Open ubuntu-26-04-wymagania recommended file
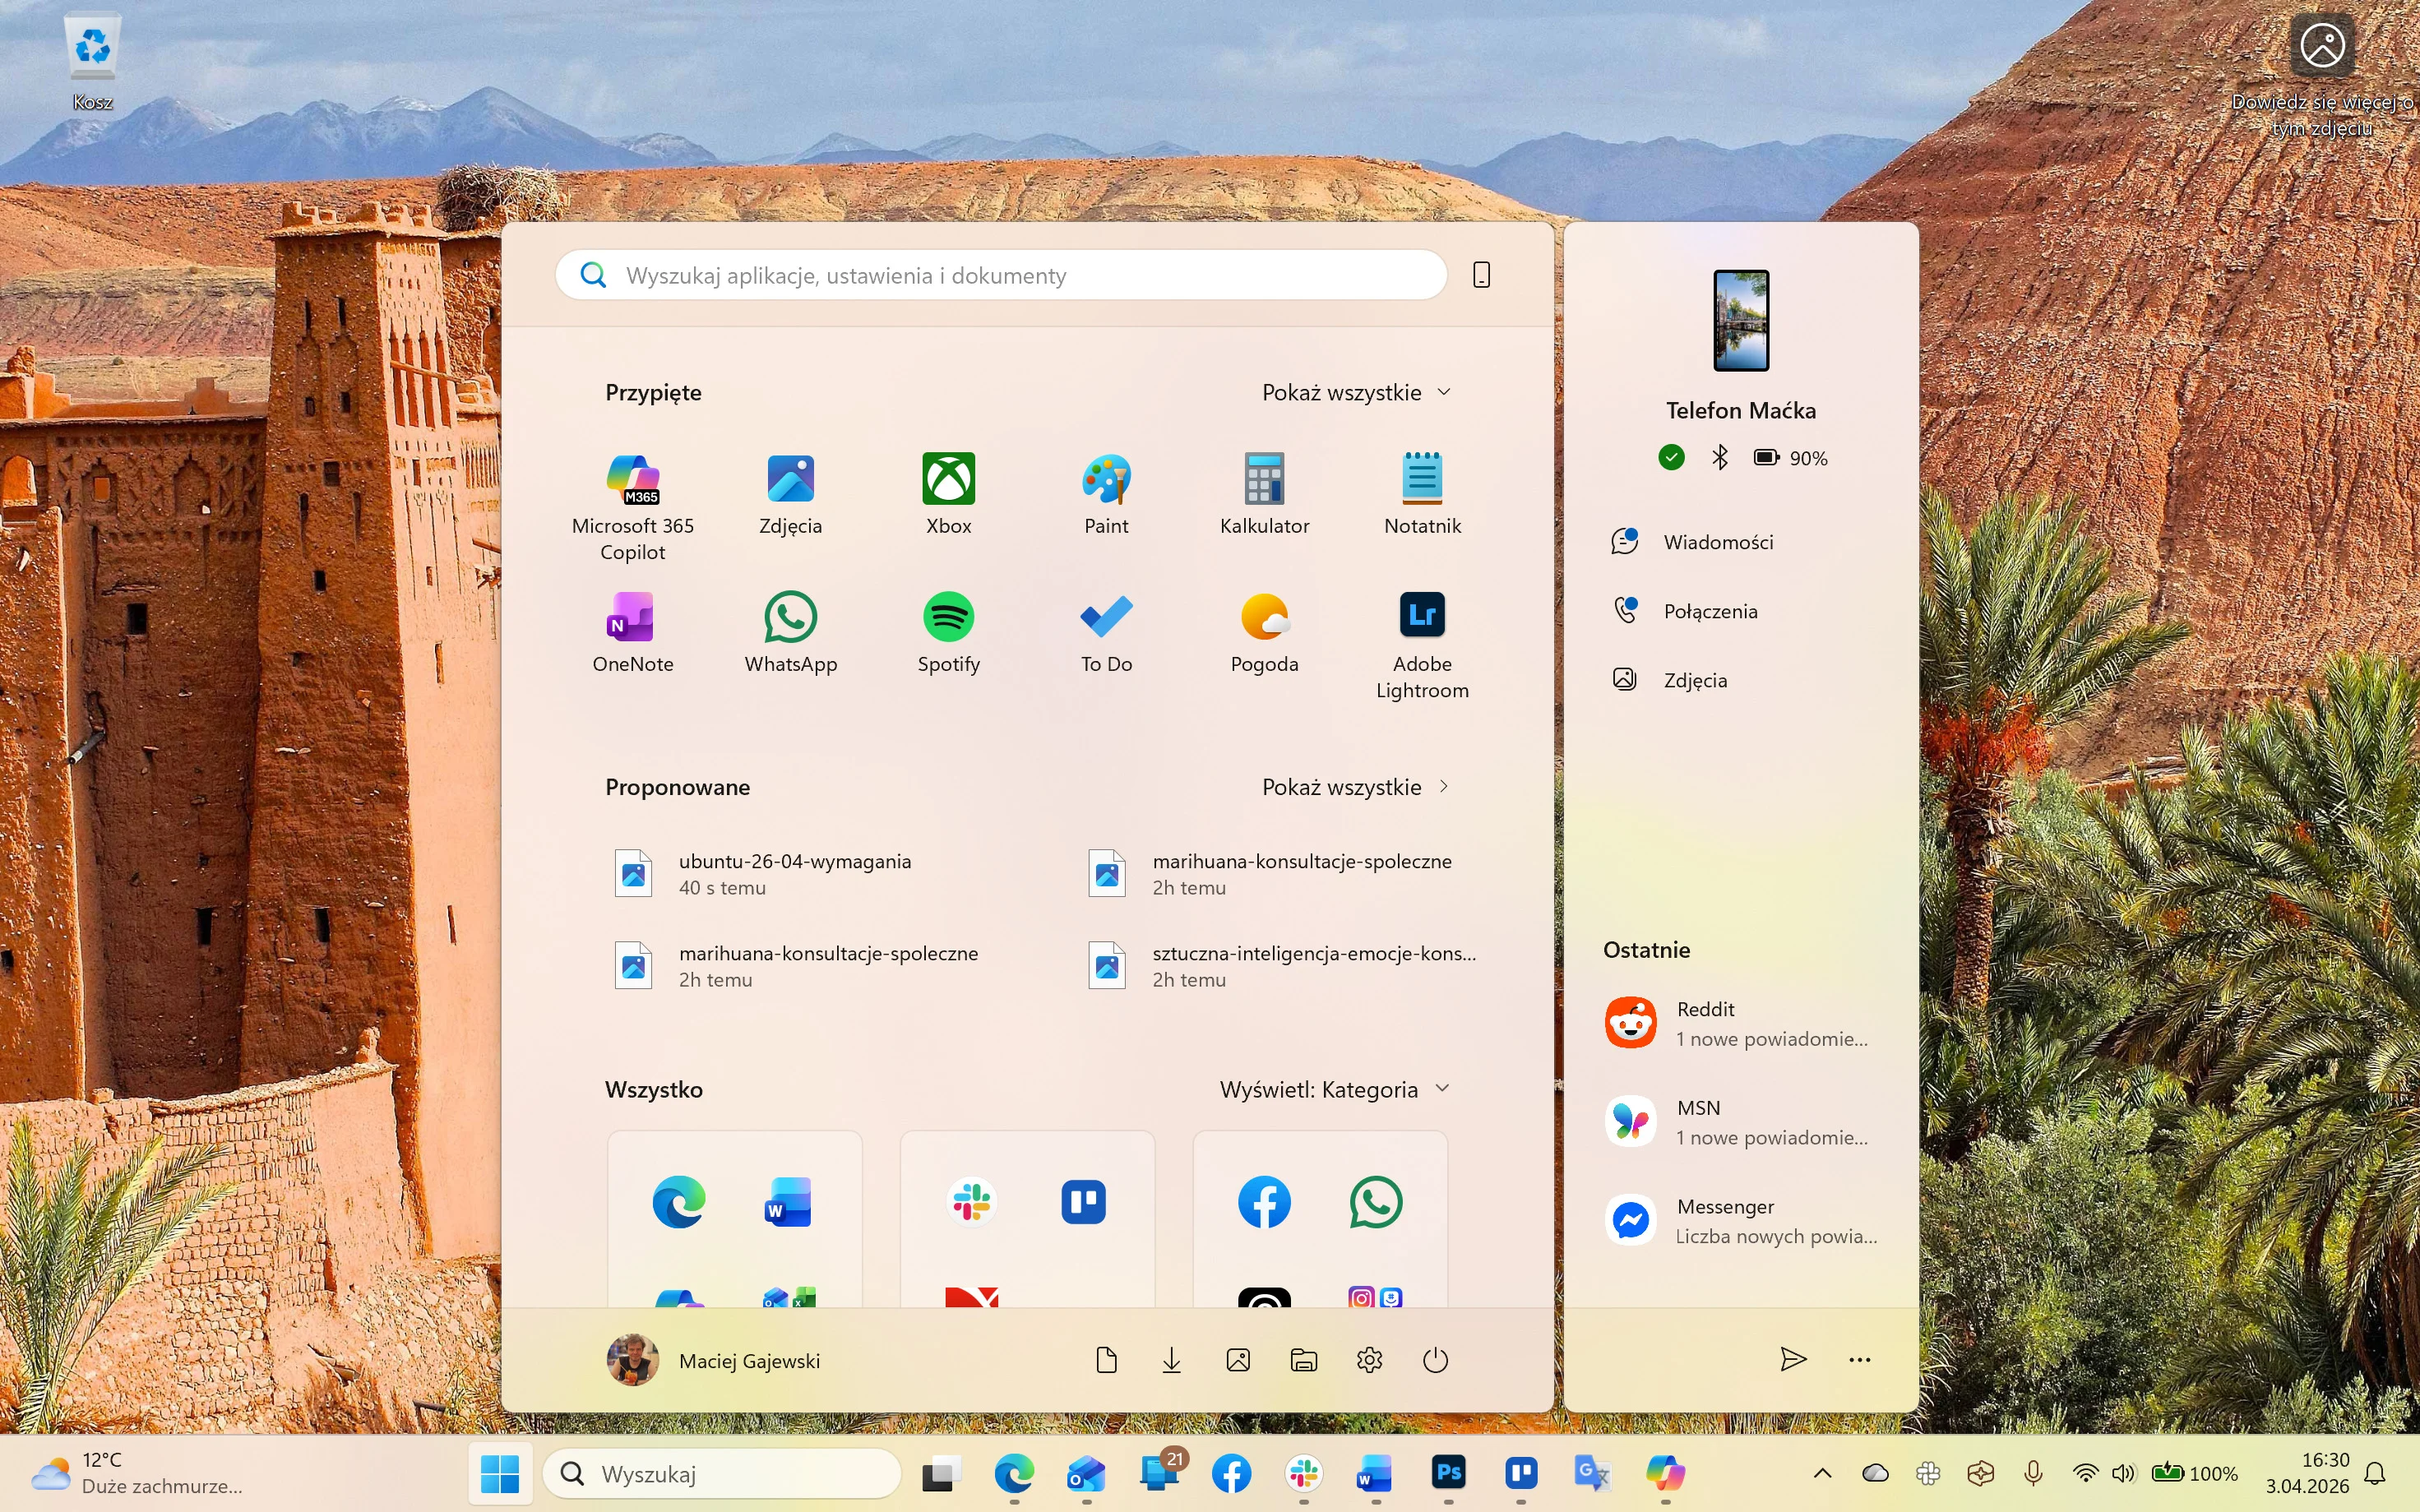The width and height of the screenshot is (2420, 1512). (794, 873)
